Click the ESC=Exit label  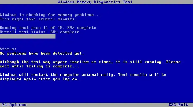tap(178, 105)
